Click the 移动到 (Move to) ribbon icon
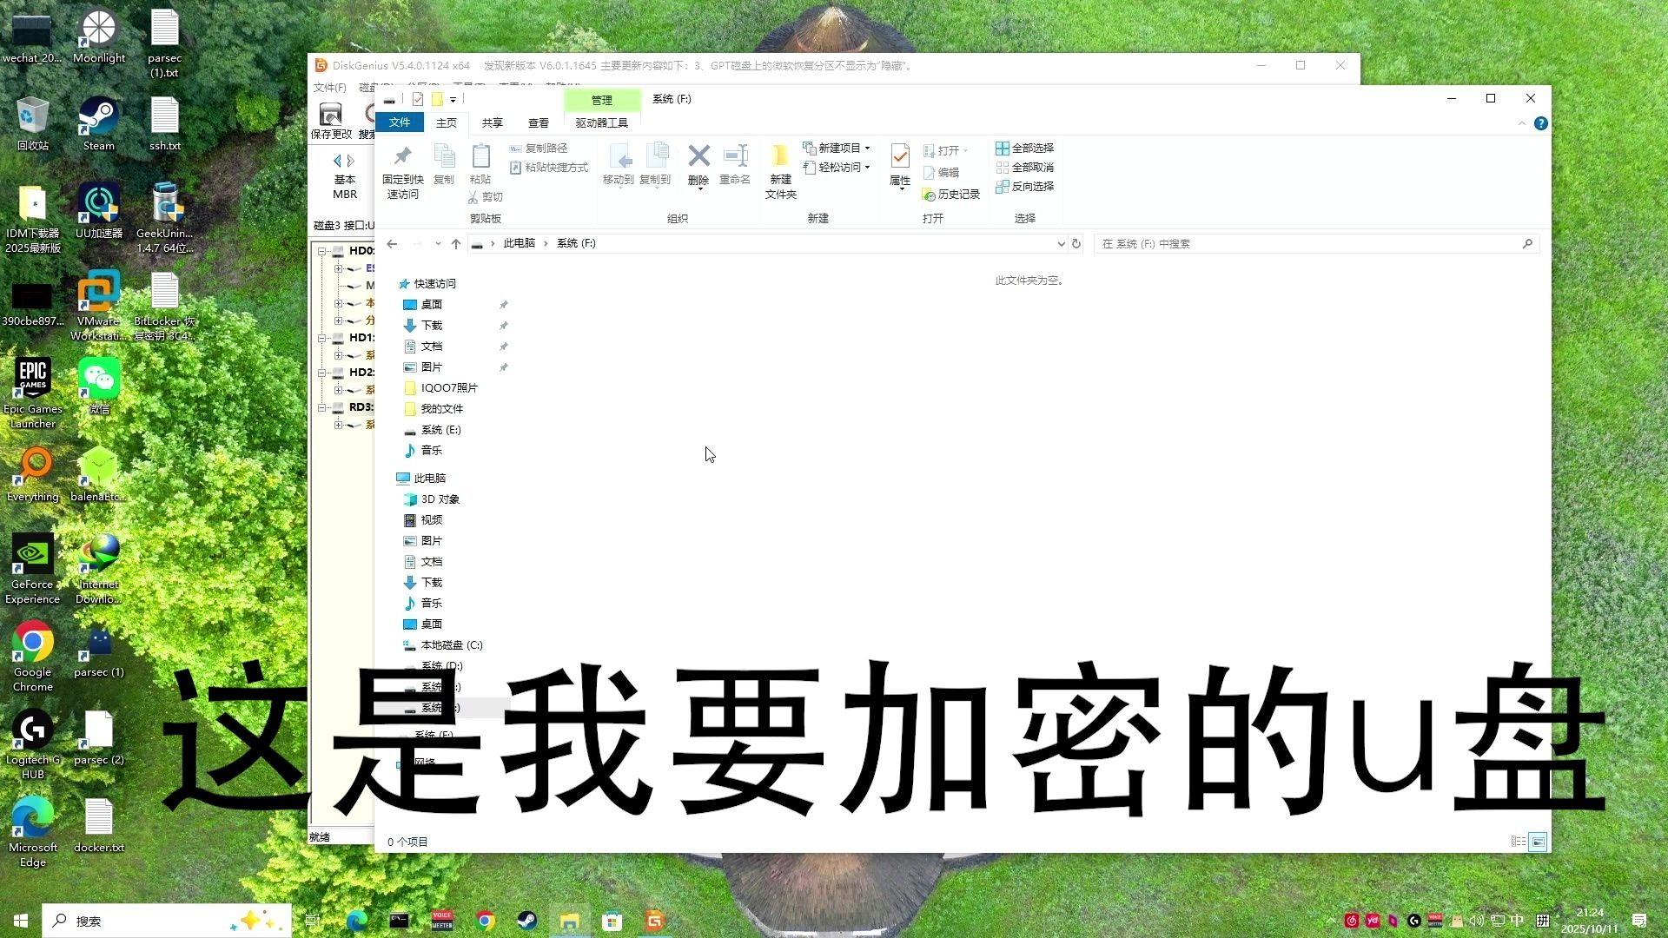 pos(620,165)
